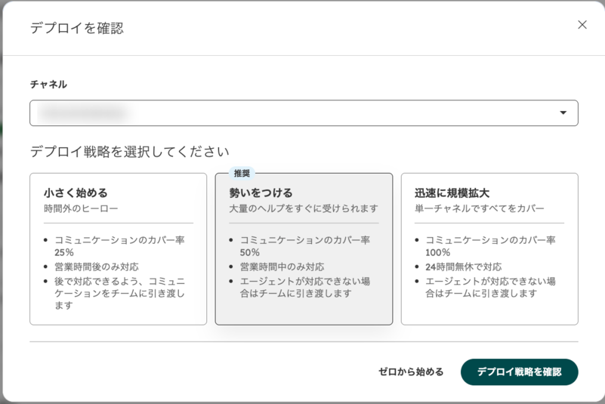
Task: Click the 24時間無休で対応 bullet
Action: click(x=464, y=267)
